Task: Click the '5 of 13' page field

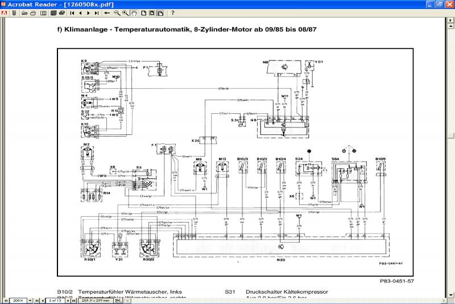Action: point(55,300)
